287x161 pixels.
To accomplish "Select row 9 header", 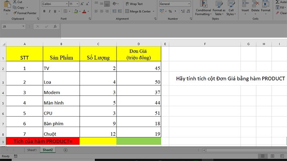I will point(3,141).
